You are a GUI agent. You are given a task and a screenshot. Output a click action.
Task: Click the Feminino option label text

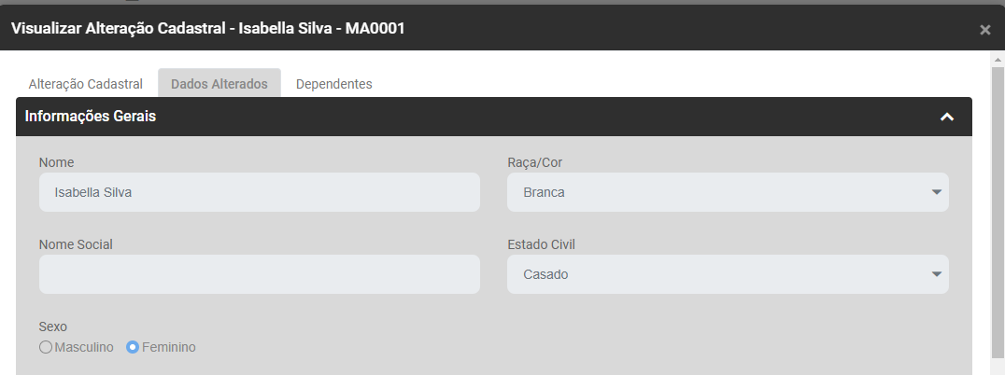pos(169,347)
